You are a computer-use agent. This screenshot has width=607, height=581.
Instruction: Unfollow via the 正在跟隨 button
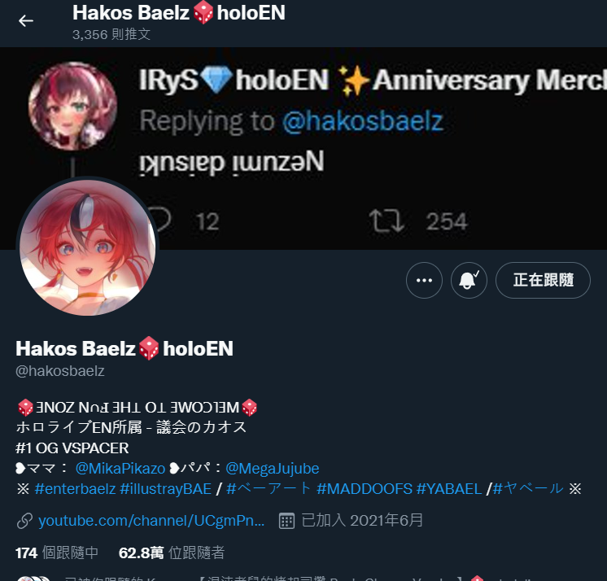click(543, 280)
